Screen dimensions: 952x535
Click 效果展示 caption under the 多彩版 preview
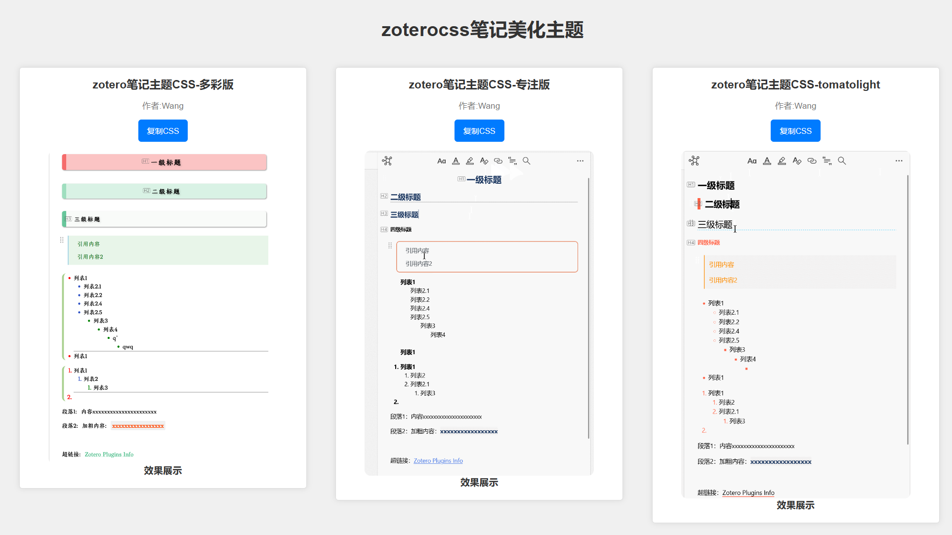point(163,471)
